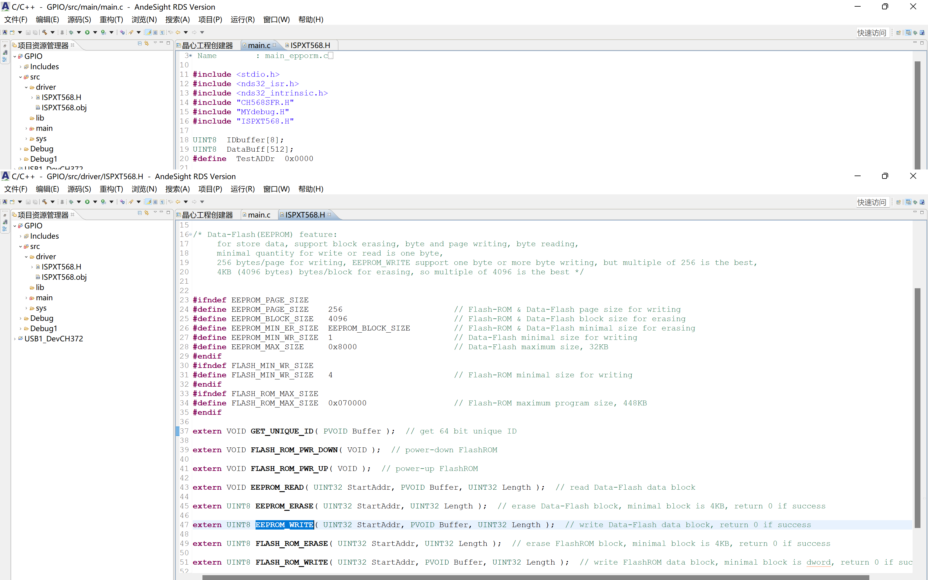Open 搜索(A) menu in main.c window
The image size is (928, 580).
tap(178, 20)
